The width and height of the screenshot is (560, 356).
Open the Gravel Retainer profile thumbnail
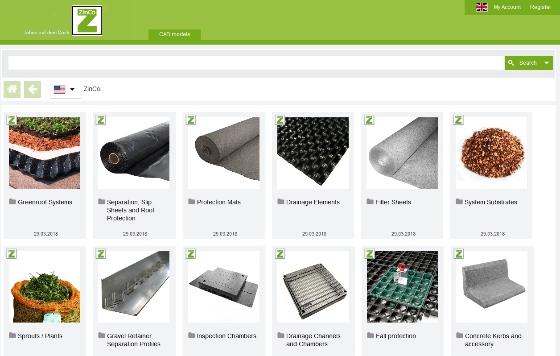pos(134,287)
